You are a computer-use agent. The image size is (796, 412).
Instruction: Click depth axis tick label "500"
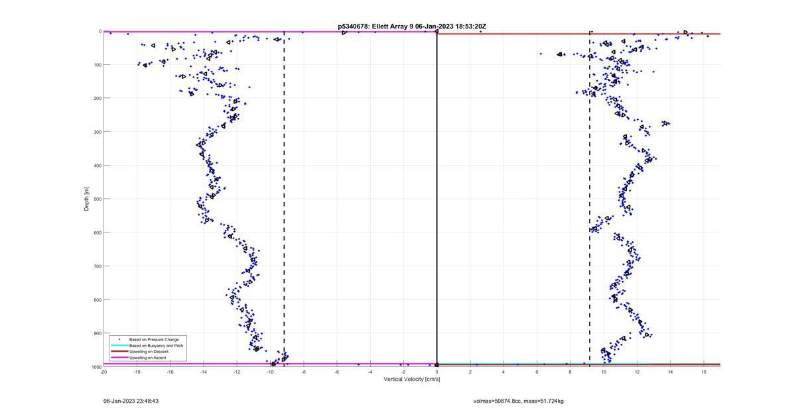coord(97,199)
